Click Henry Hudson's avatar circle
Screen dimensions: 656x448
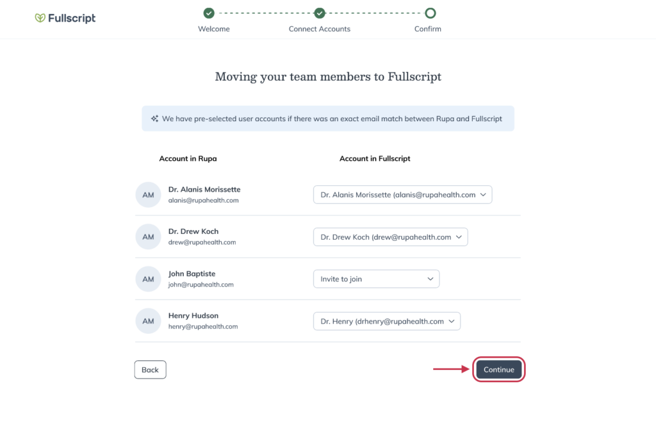[x=148, y=321]
